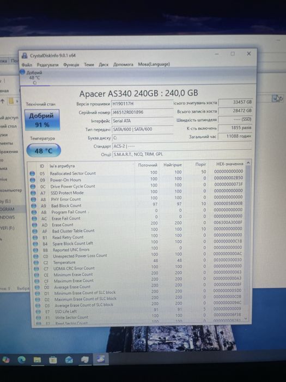The image size is (286, 382).
Task: Open the mail app from the taskbar
Action: [69, 360]
